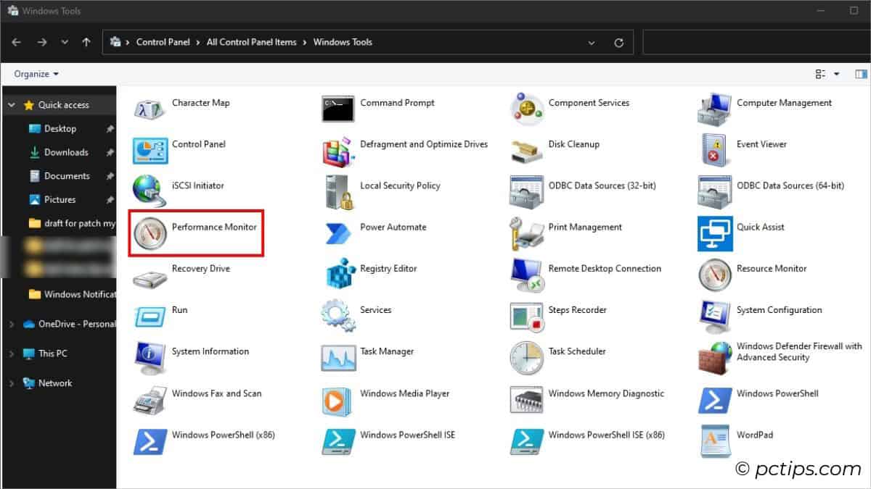Open Windows Memory Diagnostic icon
The width and height of the screenshot is (871, 489).
point(527,400)
